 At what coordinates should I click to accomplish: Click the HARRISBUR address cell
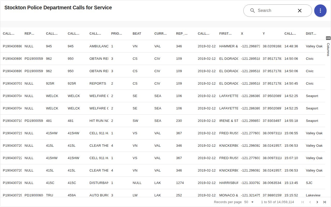[x=229, y=183]
